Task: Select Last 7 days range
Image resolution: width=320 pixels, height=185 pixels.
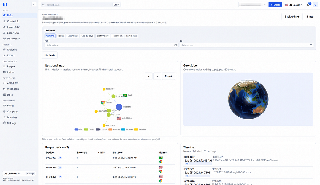Action: click(x=73, y=36)
